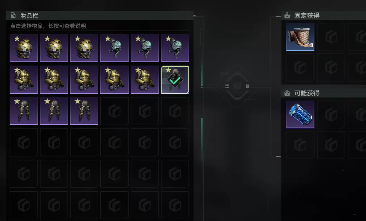
Task: Click the orange fabric roll reward
Action: coord(300,37)
